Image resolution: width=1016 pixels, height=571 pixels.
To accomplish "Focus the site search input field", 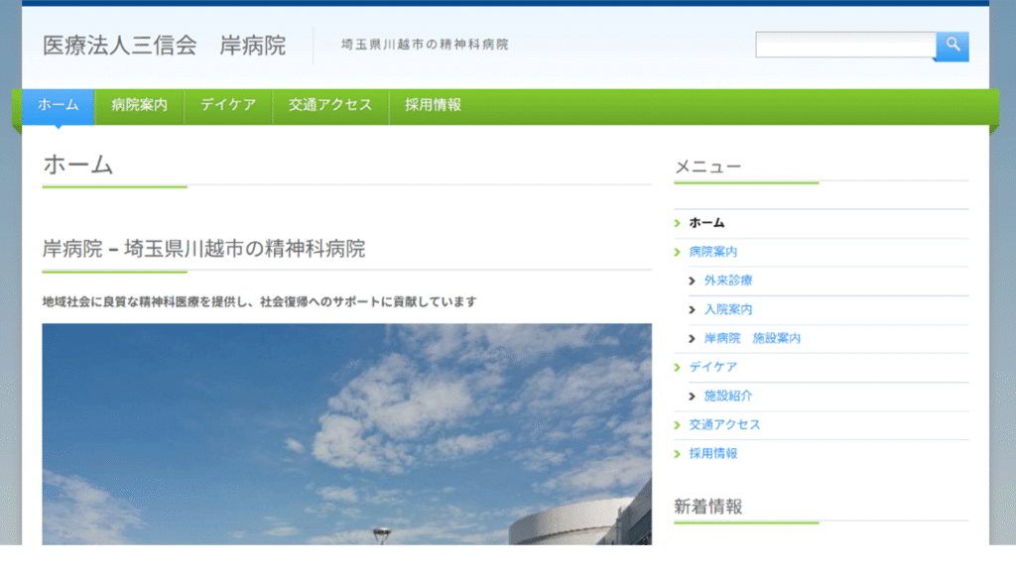I will point(845,45).
